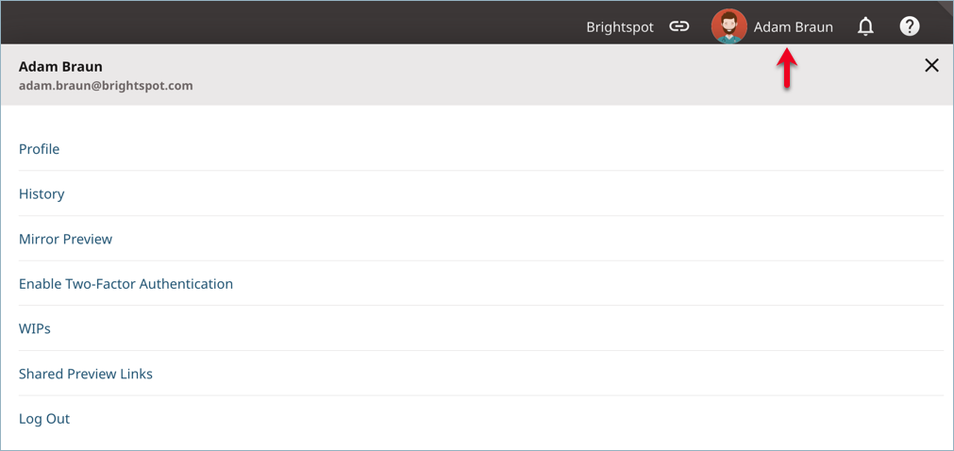
Task: Click the Adam Braun name in top bar
Action: 794,27
